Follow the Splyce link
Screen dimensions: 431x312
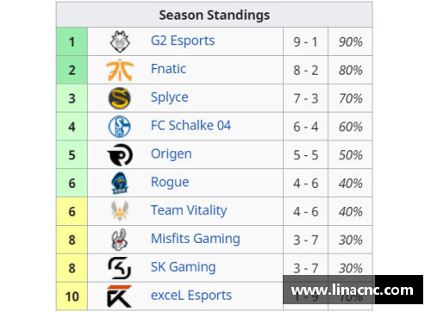tap(170, 97)
